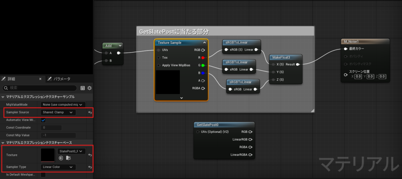Click GetSlatePost0 UVs (Optional) input pin

(198, 132)
